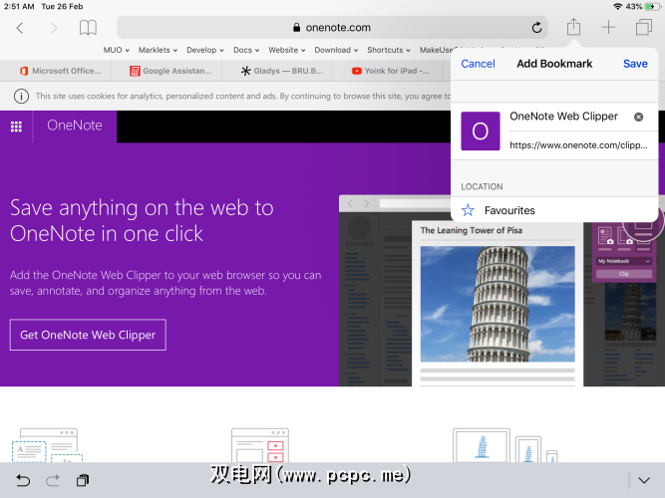The height and width of the screenshot is (498, 665).
Task: Show all tabs overview icon
Action: pyautogui.click(x=644, y=28)
